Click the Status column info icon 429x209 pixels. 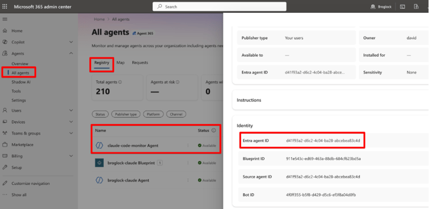(214, 130)
